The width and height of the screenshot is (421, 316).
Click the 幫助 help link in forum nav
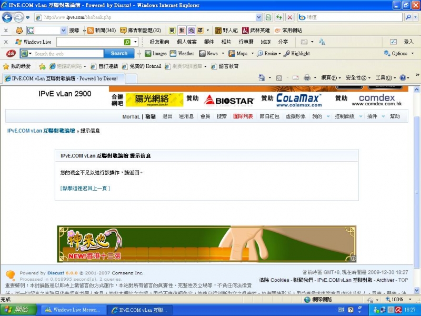click(395, 116)
